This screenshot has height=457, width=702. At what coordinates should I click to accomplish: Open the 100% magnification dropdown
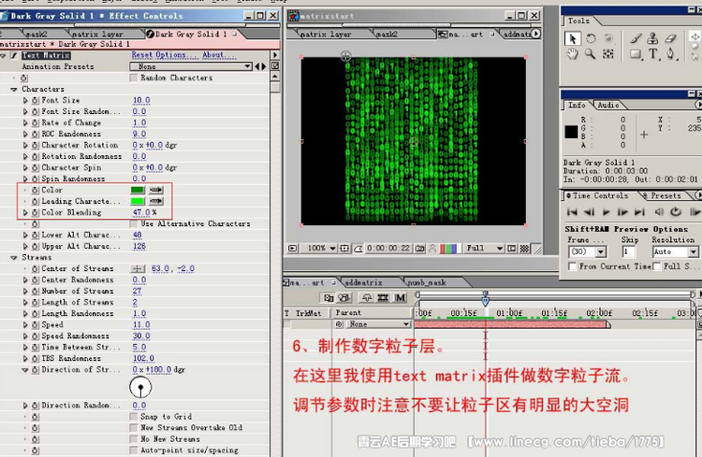(x=321, y=249)
